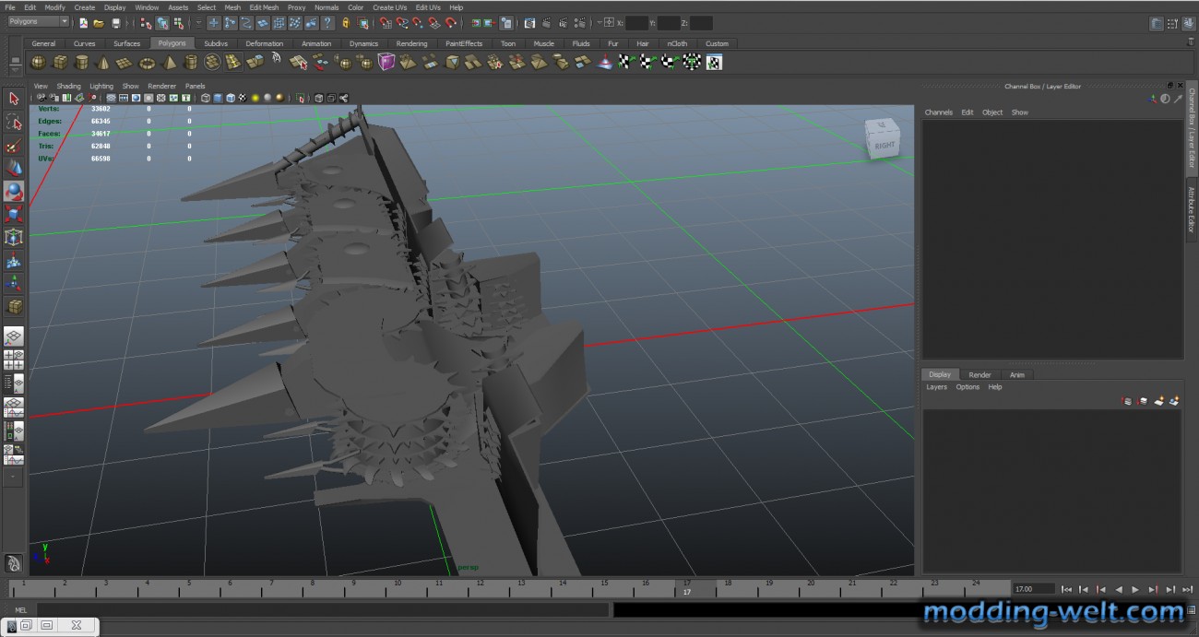Click the MEL command line input
Viewport: 1199px width, 637px height.
(x=321, y=609)
